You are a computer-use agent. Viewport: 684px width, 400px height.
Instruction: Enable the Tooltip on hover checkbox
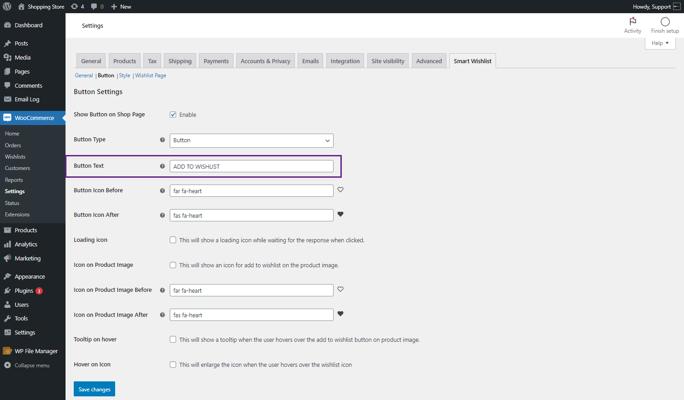[173, 340]
